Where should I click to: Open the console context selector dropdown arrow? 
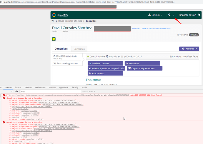point(12,91)
